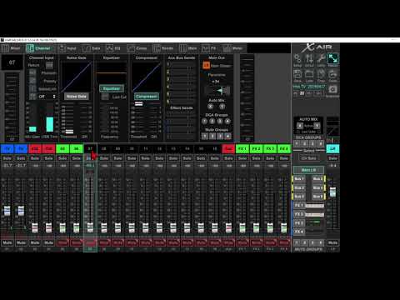This screenshot has height=300, width=400.
Task: Toggle the Low Cut switch
Action: tap(105, 97)
